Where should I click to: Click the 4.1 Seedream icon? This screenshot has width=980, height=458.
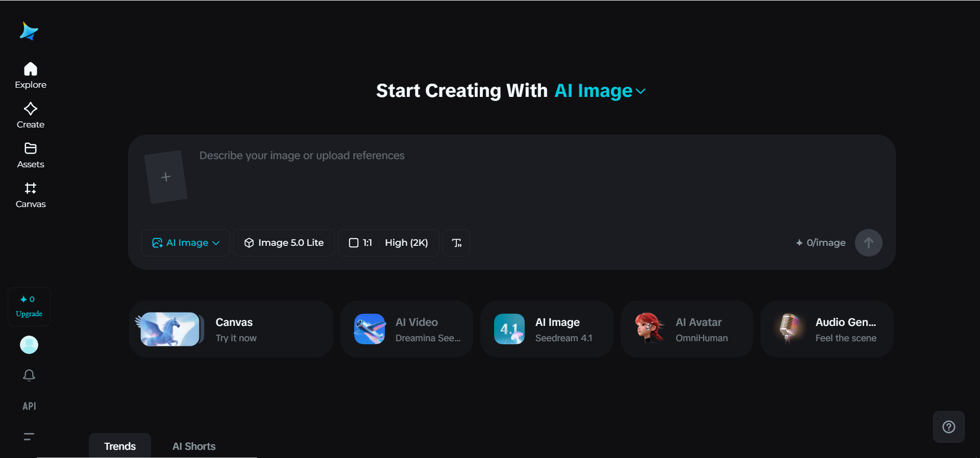pyautogui.click(x=509, y=329)
